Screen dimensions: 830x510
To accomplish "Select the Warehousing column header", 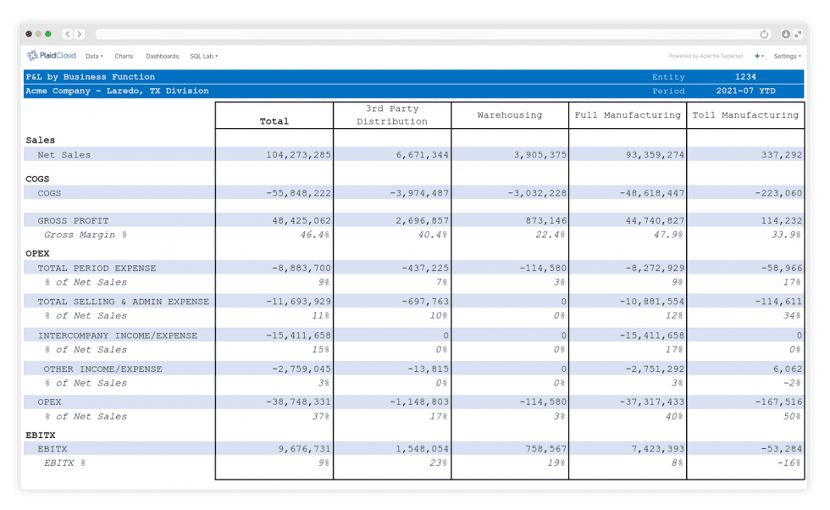I will (x=510, y=115).
